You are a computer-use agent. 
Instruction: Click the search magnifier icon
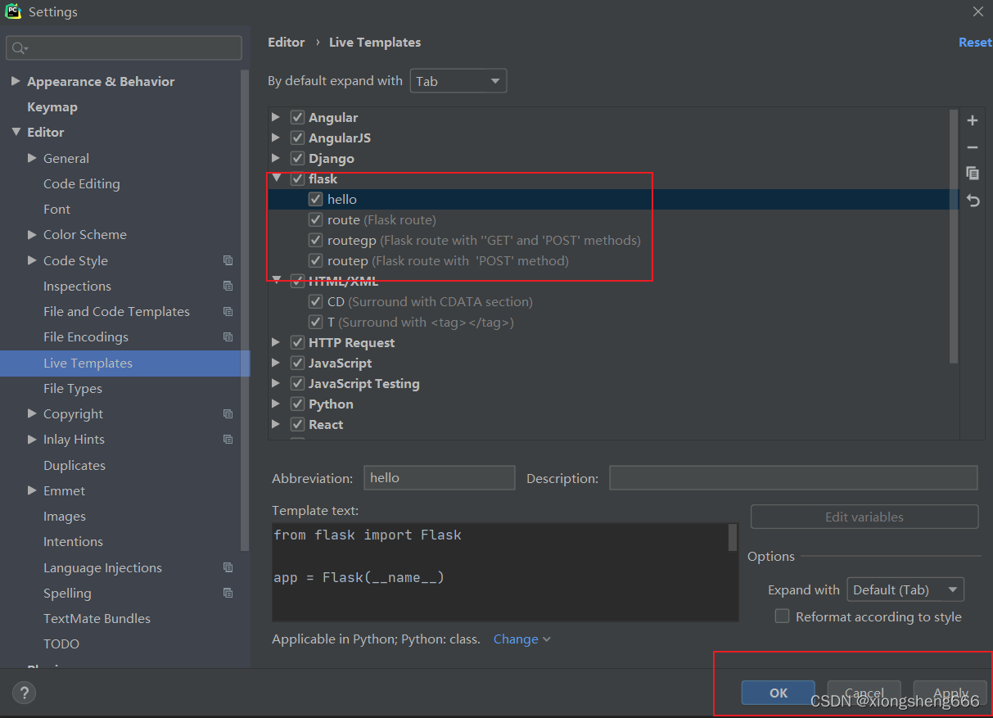[20, 48]
